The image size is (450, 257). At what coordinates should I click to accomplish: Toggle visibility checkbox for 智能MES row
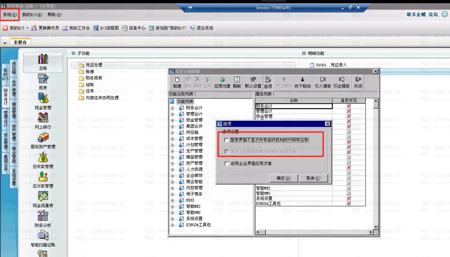point(349,188)
